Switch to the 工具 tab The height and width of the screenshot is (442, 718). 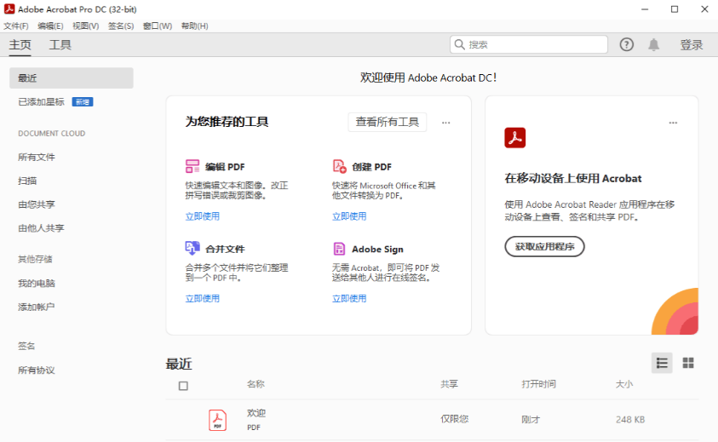click(x=60, y=45)
